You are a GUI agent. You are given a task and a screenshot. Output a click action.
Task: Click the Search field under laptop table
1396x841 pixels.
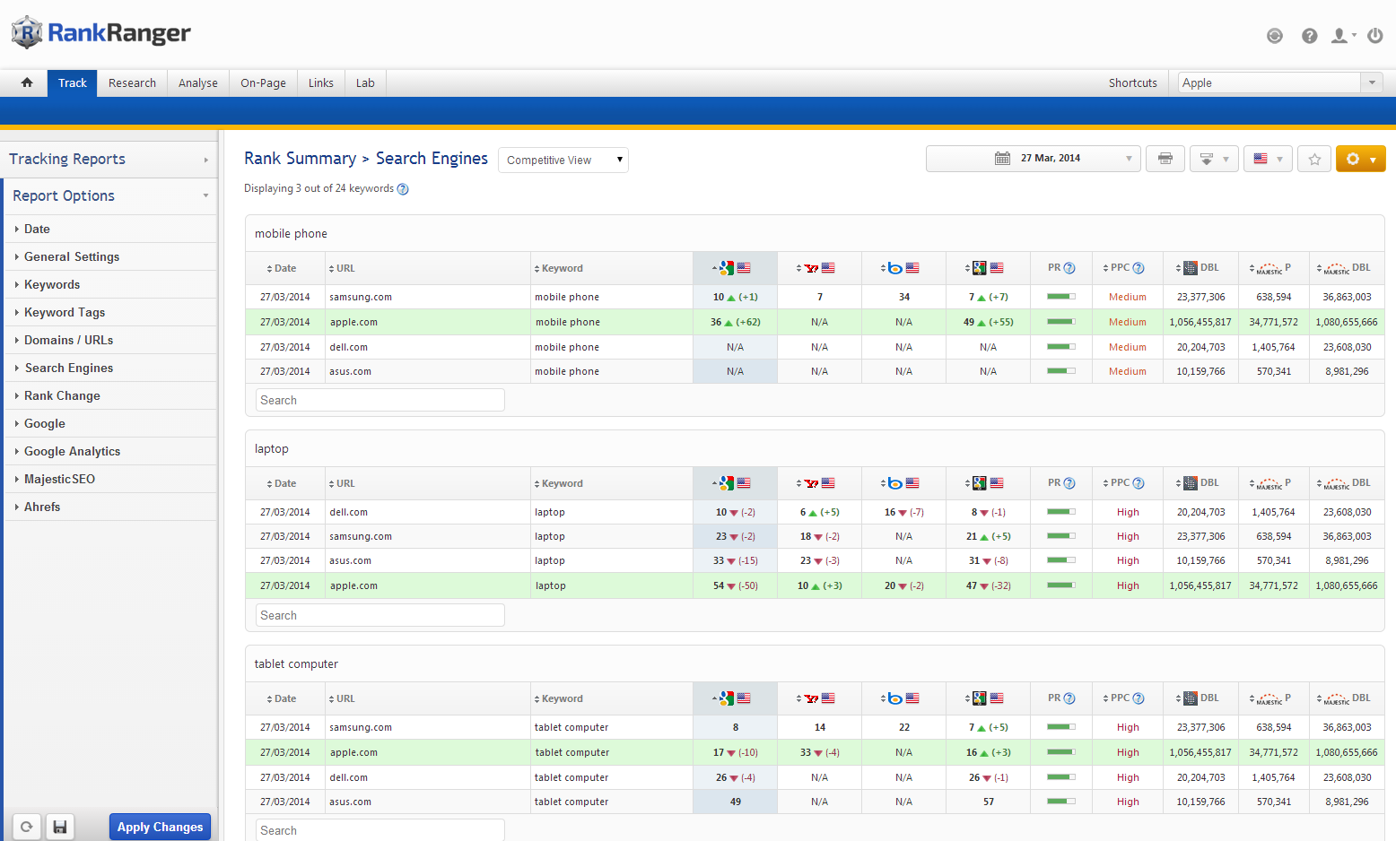(380, 615)
